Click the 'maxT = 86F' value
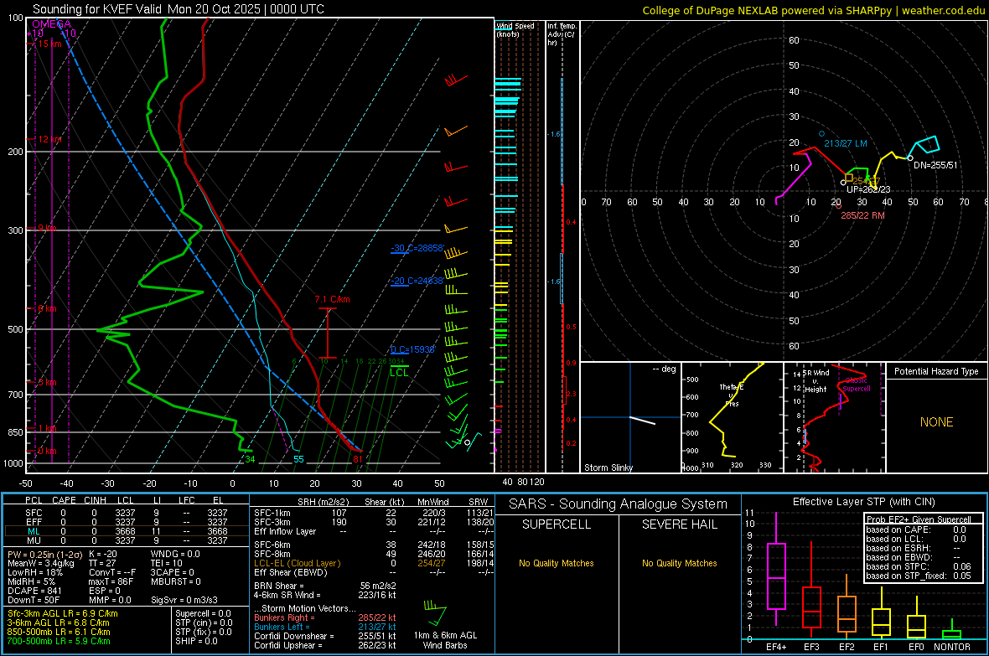Image resolution: width=989 pixels, height=656 pixels. coord(111,581)
